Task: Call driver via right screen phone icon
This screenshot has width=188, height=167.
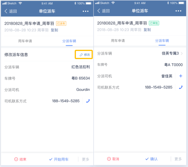Action: click(181, 87)
